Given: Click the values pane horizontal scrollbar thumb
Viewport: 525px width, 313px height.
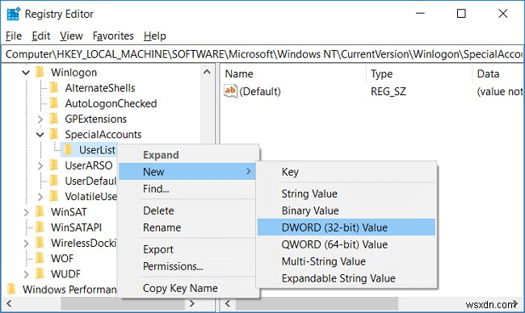Looking at the screenshot, I should [x=317, y=303].
